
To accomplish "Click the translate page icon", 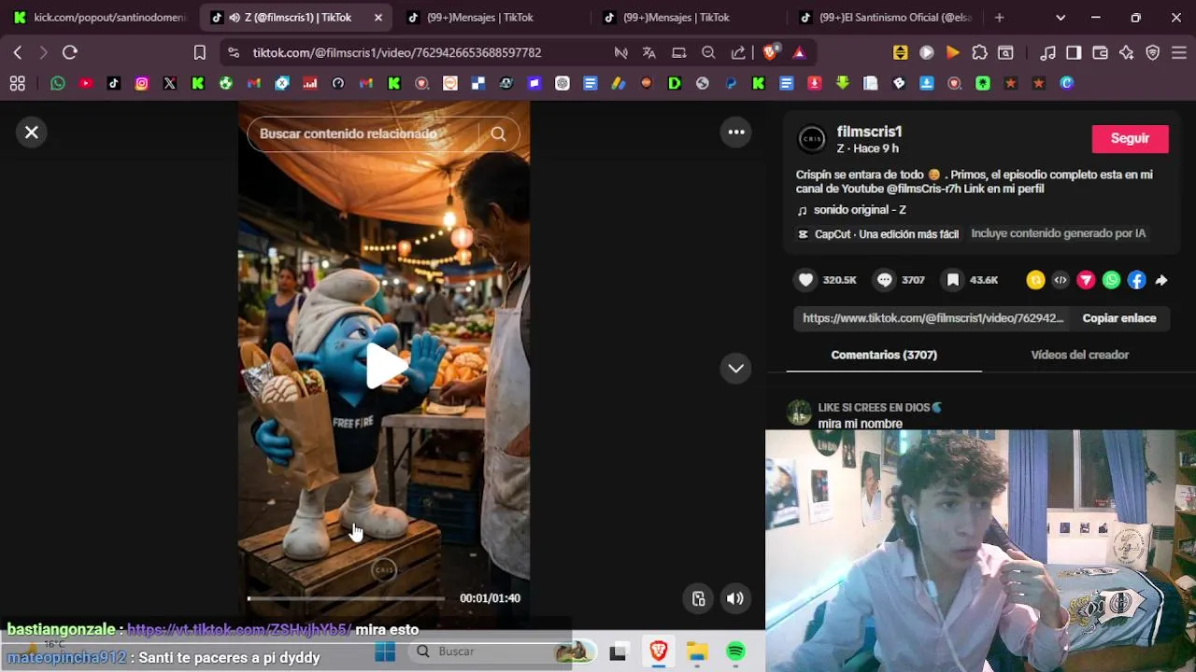I will (x=649, y=52).
